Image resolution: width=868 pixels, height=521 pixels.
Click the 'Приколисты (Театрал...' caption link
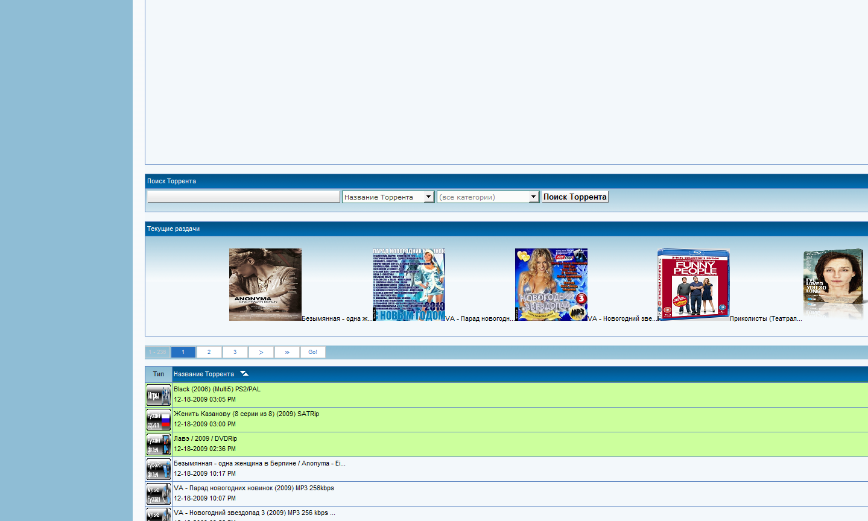point(766,318)
